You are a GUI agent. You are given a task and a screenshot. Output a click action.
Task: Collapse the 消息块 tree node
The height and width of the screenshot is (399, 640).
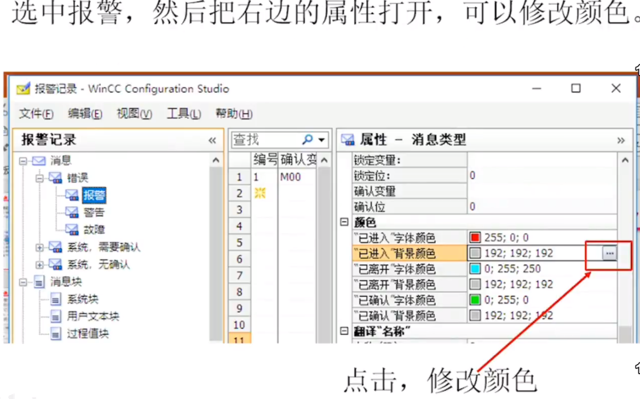[x=23, y=282]
